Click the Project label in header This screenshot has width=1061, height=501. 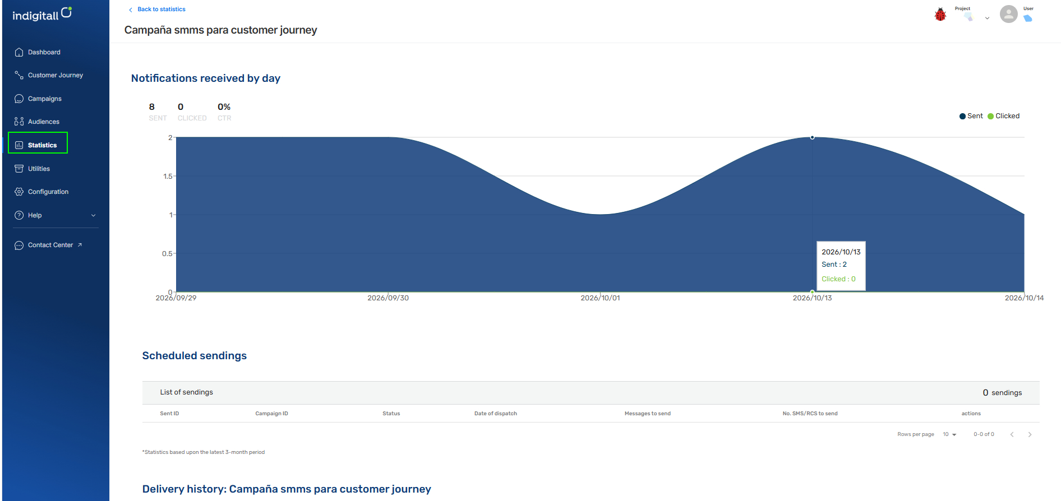tap(962, 8)
